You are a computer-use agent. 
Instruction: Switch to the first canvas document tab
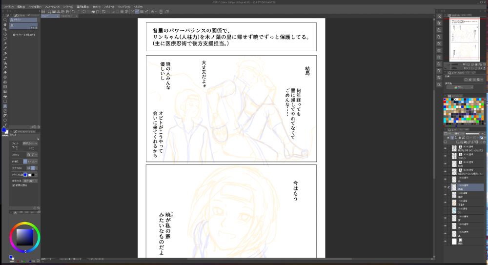click(x=50, y=16)
